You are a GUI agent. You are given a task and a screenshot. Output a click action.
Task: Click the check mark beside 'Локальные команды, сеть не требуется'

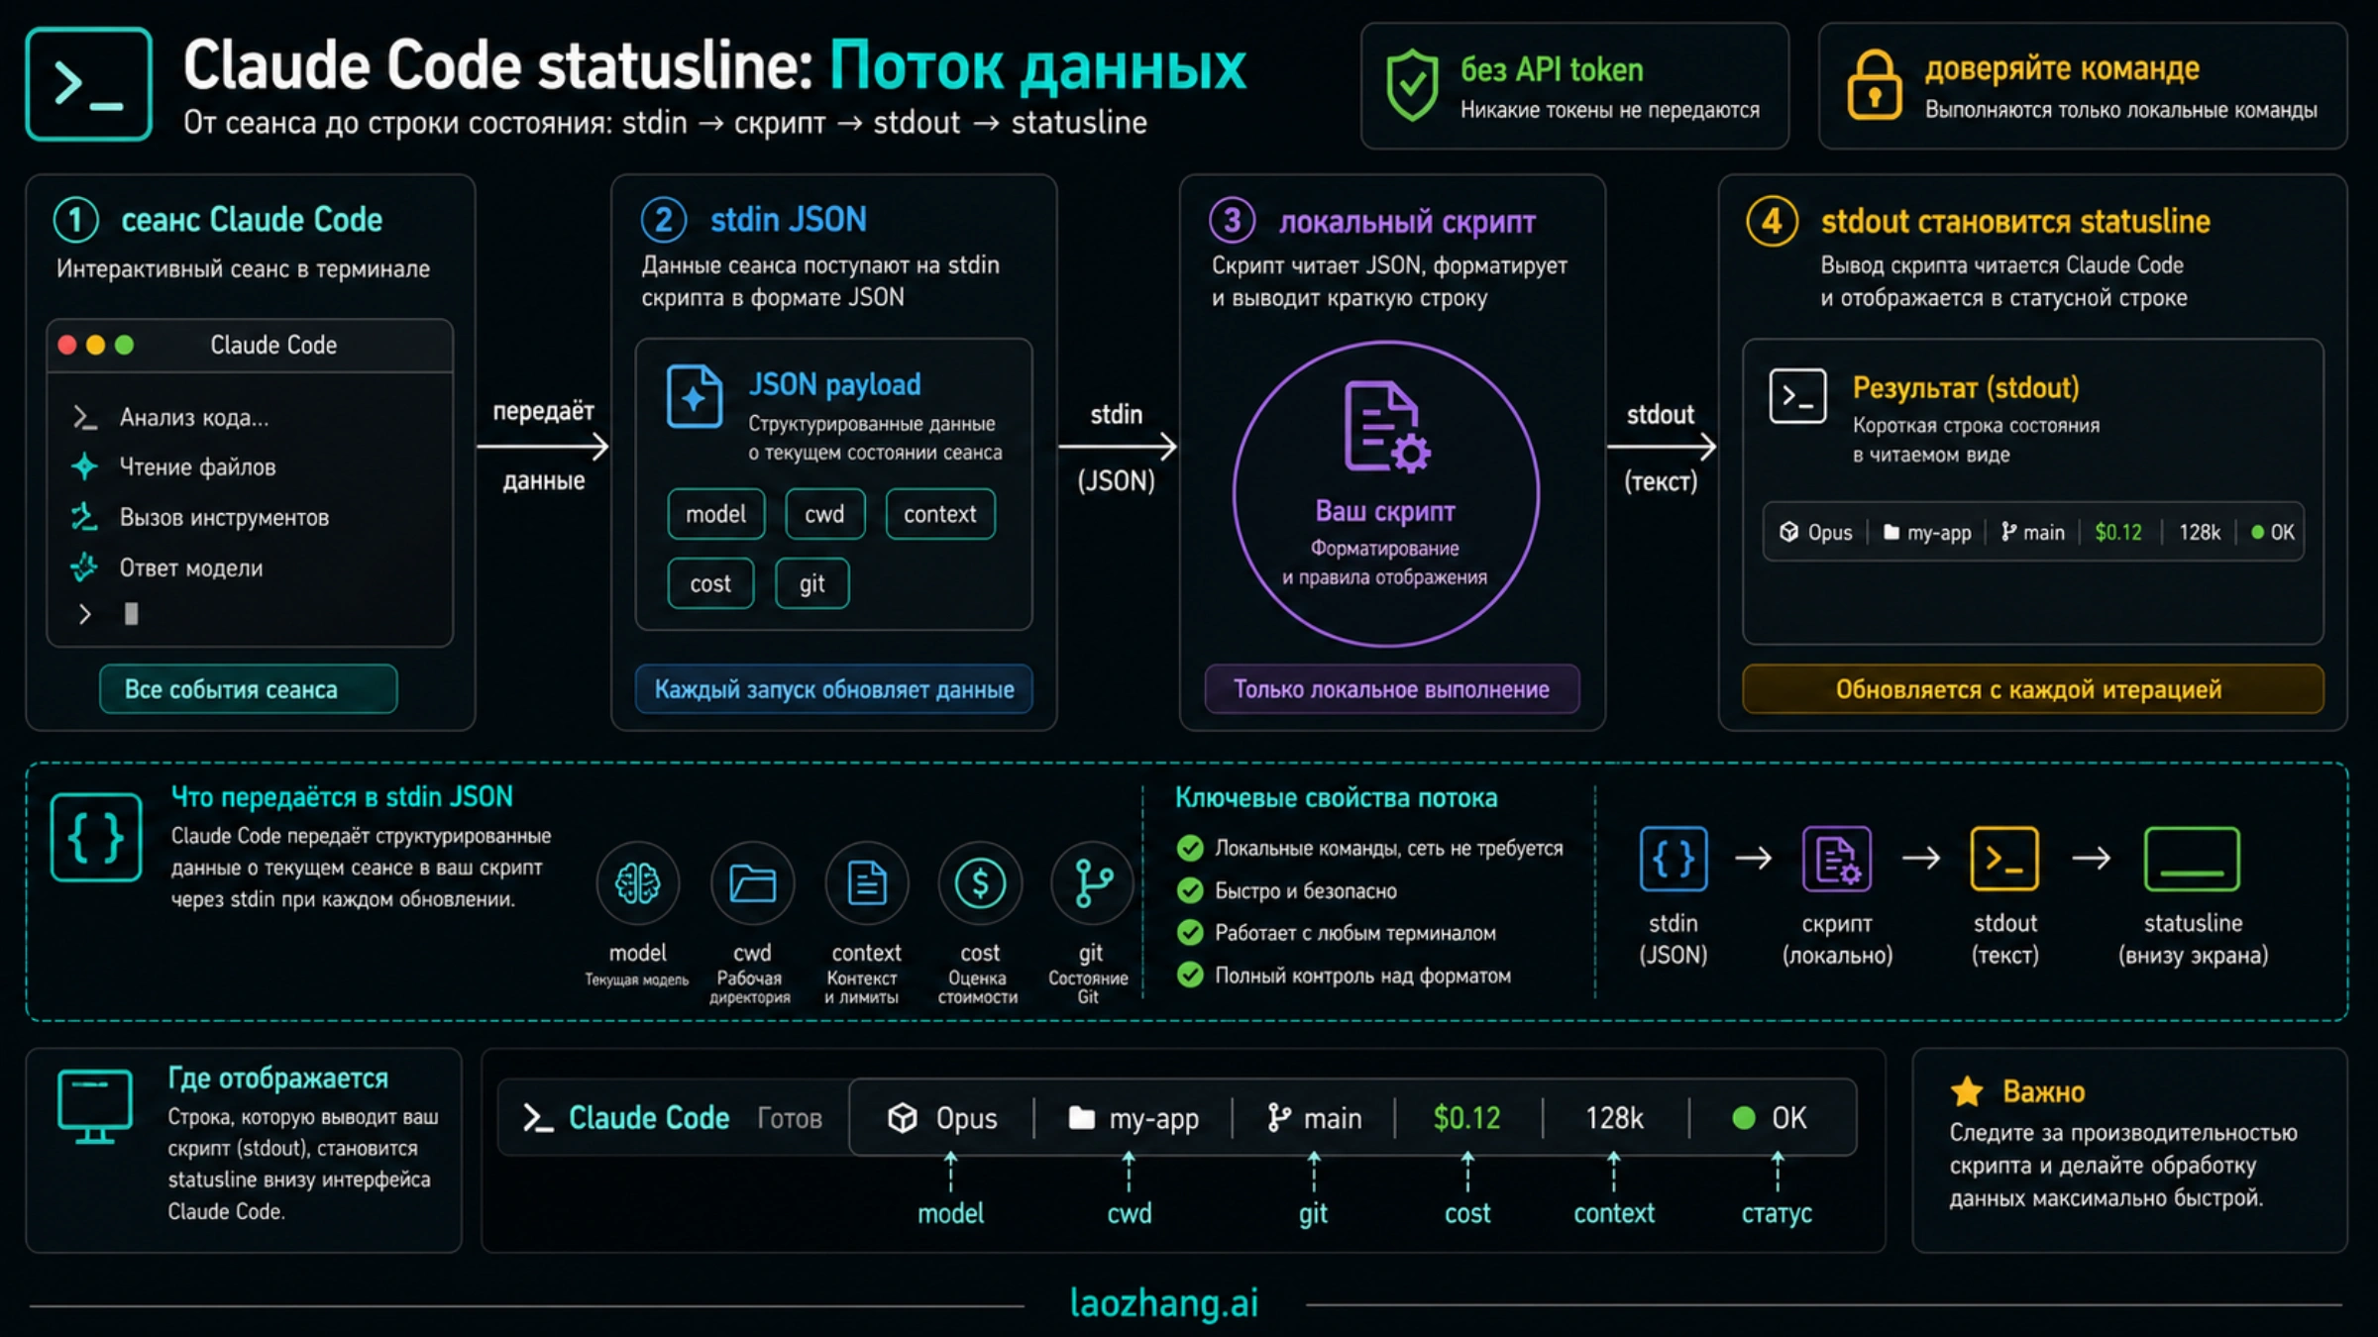coord(1190,849)
